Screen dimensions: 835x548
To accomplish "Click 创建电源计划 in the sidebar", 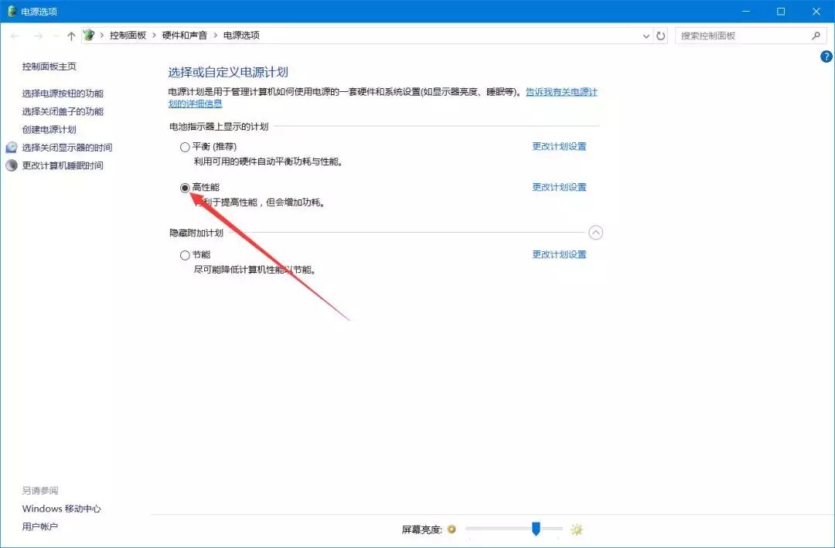I will tap(49, 128).
